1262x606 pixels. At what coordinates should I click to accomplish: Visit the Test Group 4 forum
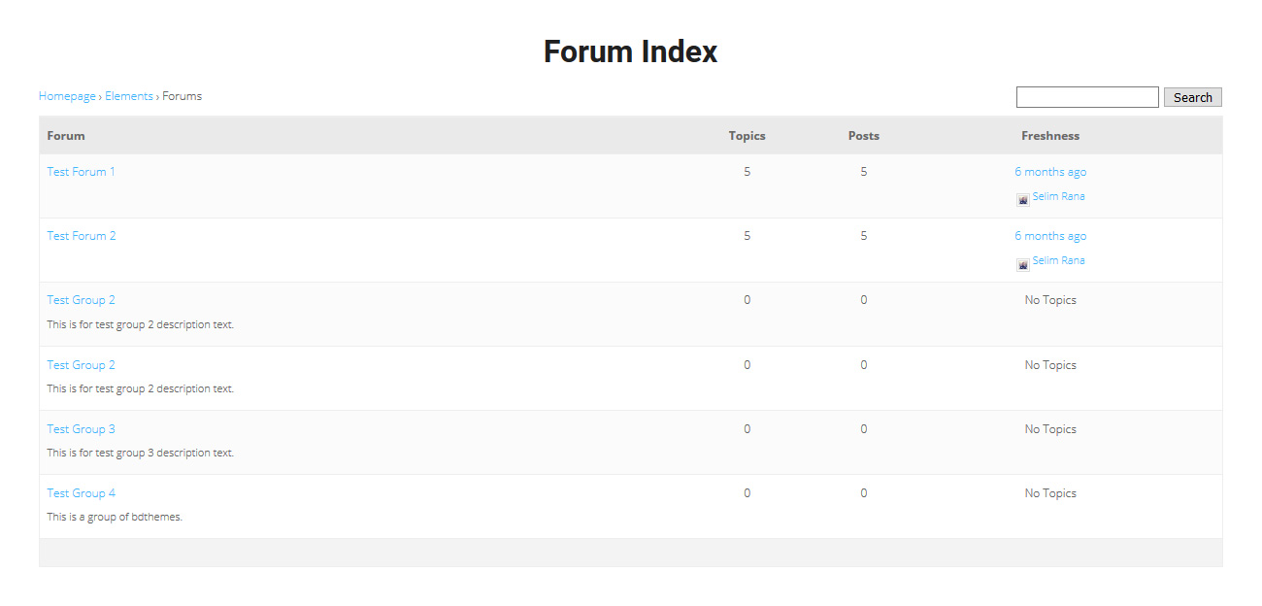coord(81,493)
